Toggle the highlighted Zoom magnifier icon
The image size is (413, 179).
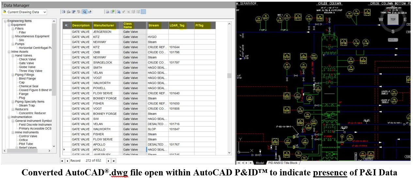84,12
